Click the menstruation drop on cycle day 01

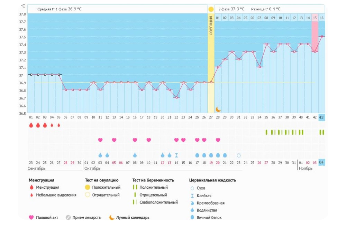coord(31,125)
